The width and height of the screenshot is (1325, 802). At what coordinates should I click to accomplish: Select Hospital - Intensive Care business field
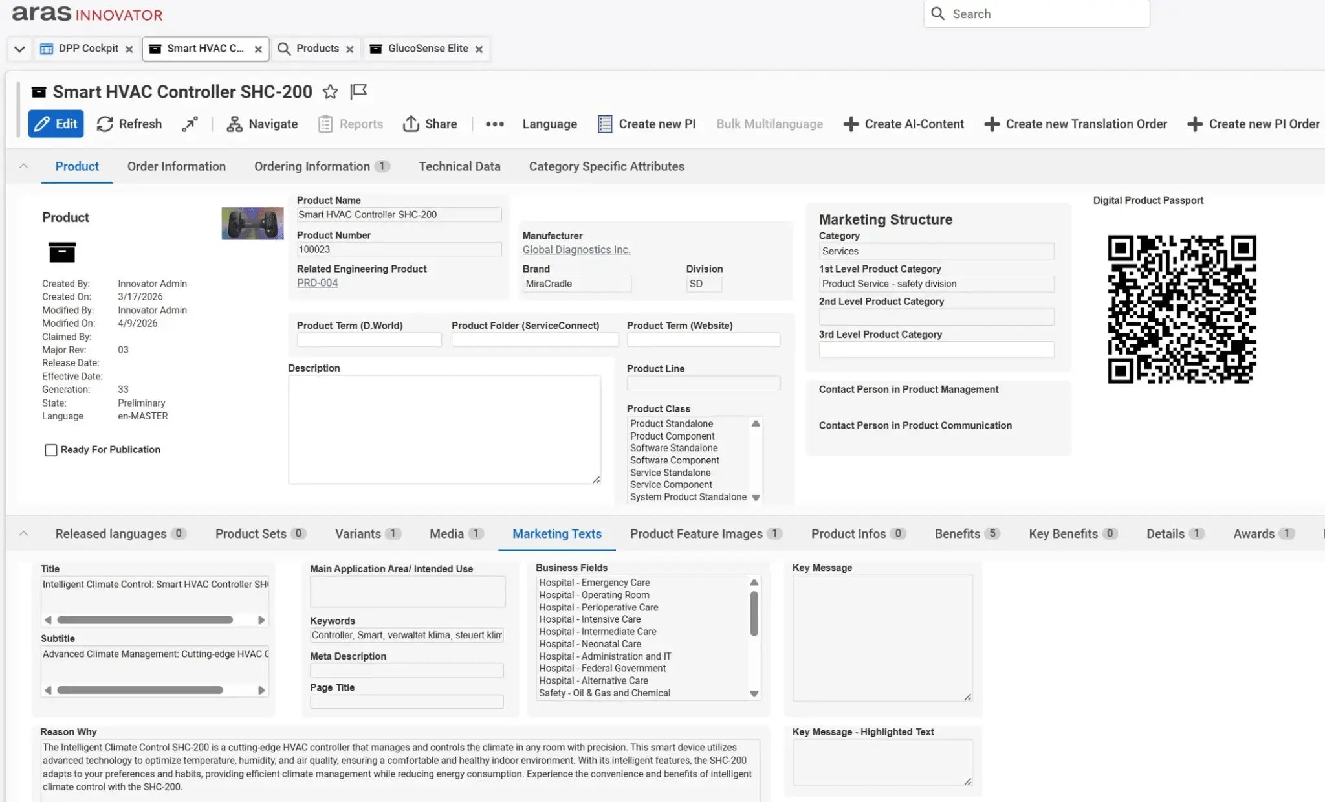pyautogui.click(x=590, y=619)
